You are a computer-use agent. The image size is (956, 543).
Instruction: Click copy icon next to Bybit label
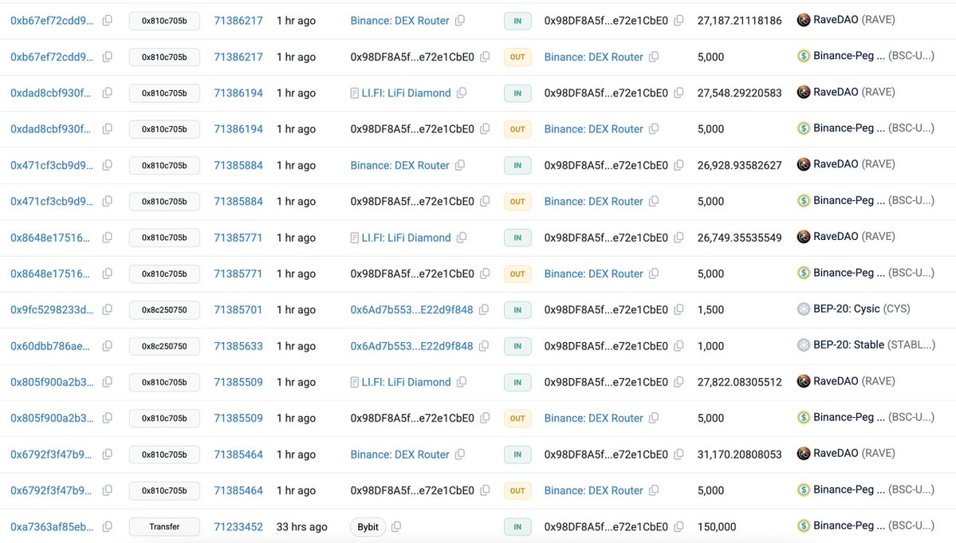pos(396,527)
